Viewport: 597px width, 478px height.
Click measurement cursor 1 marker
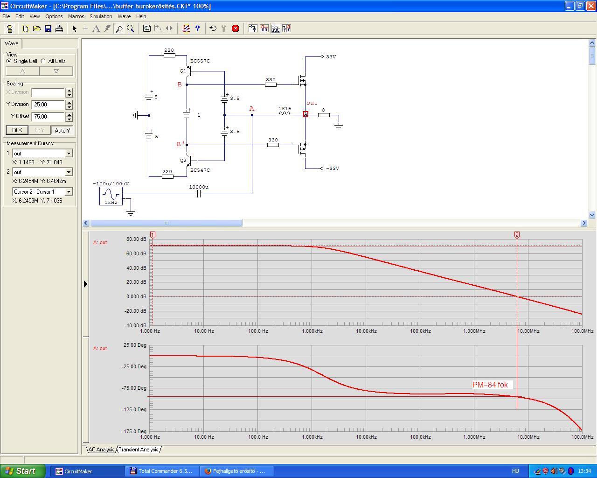(153, 235)
